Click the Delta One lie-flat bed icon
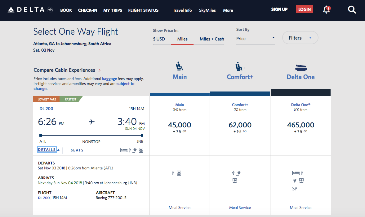This screenshot has height=217, width=365. (x=300, y=67)
